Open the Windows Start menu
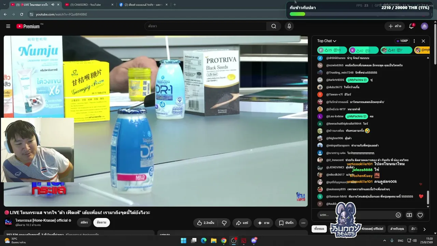 pyautogui.click(x=183, y=241)
